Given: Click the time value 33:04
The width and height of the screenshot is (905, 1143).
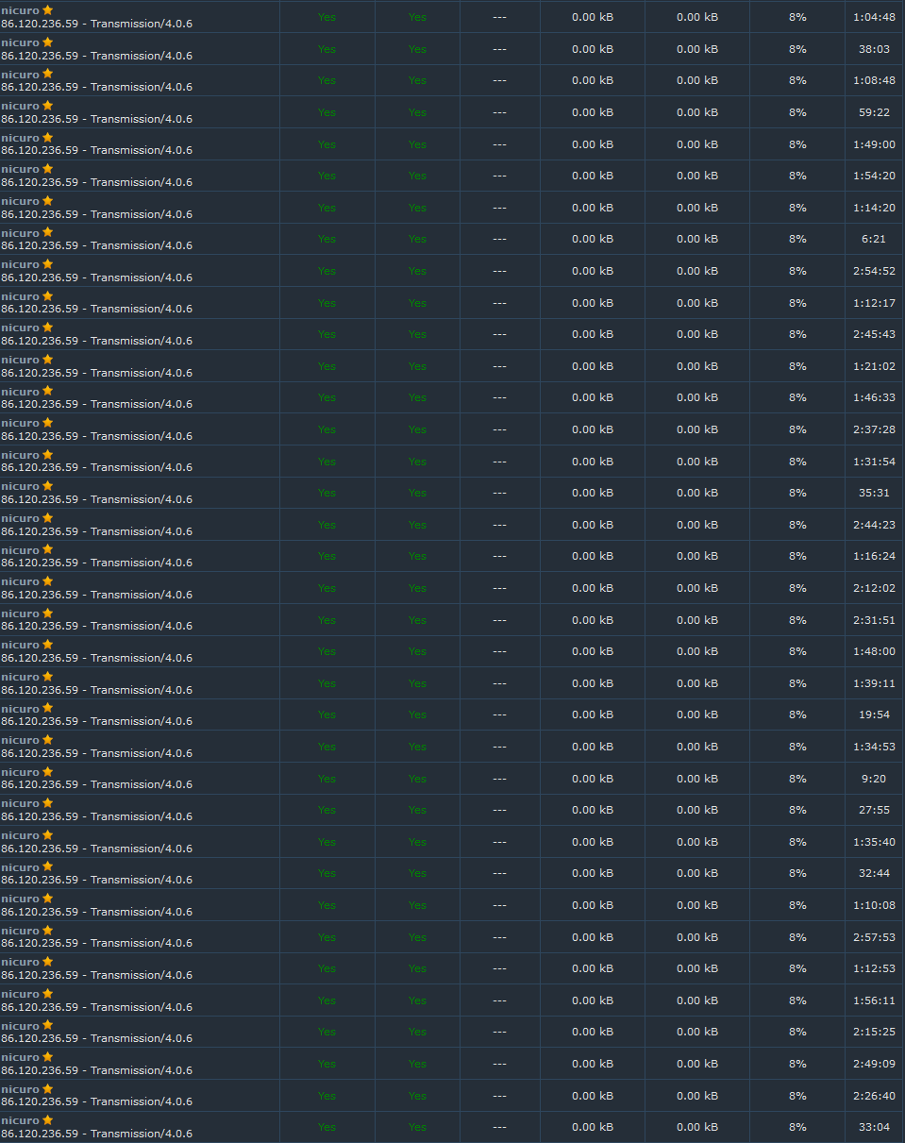Looking at the screenshot, I should (x=874, y=1127).
